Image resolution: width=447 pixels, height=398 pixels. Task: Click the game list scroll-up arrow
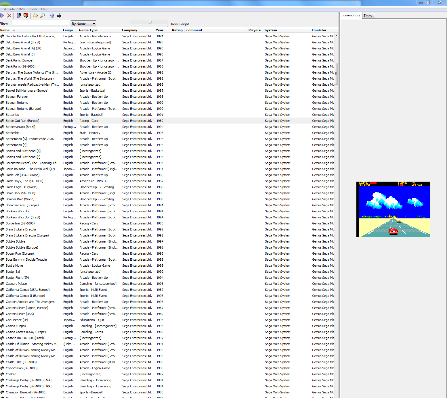(336, 36)
